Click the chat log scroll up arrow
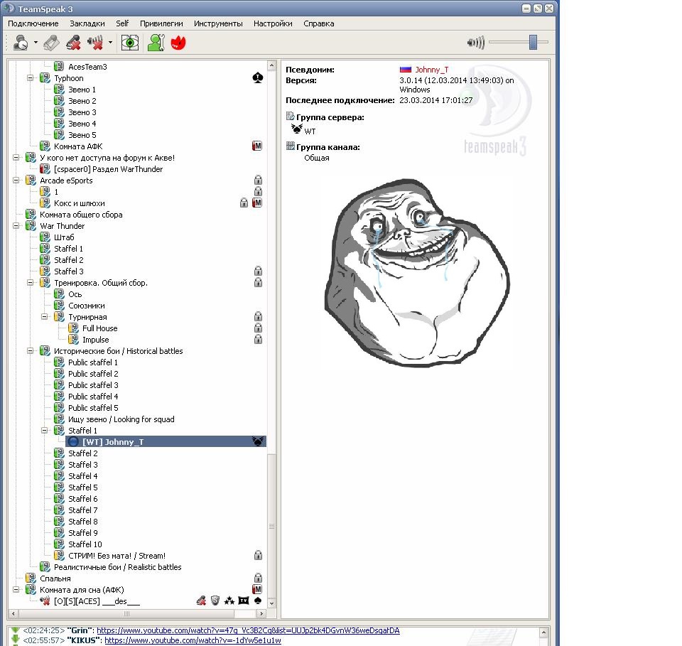Image resolution: width=682 pixels, height=646 pixels. point(543,632)
